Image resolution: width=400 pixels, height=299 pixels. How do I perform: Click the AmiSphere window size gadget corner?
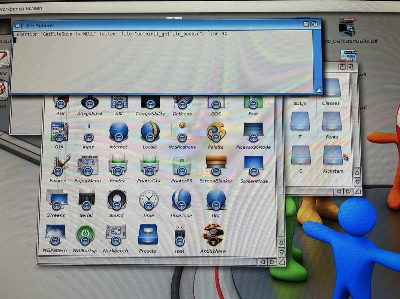pyautogui.click(x=318, y=90)
